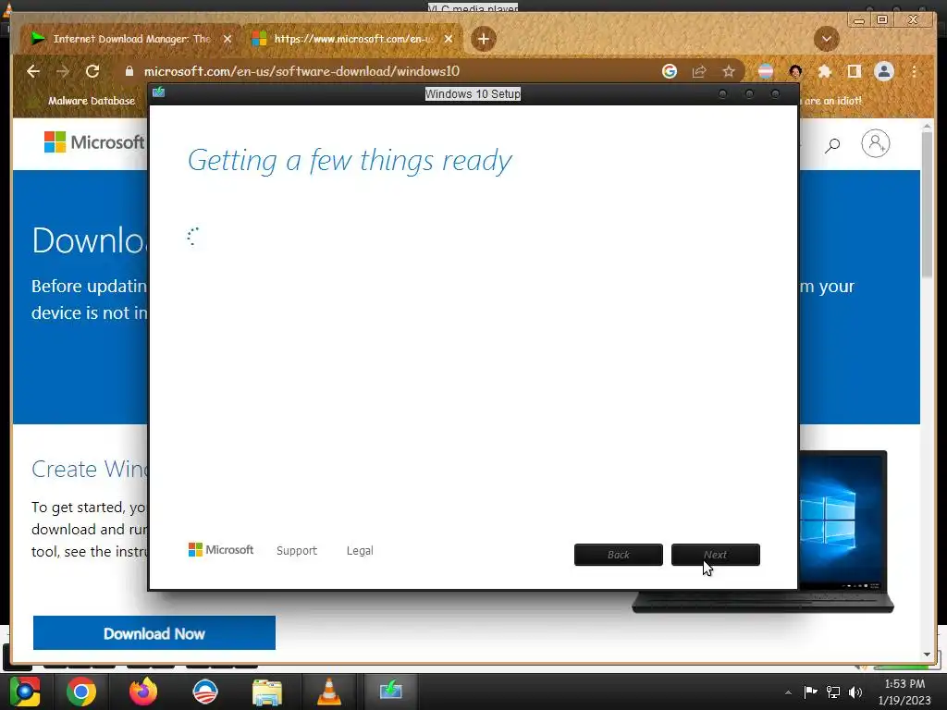Launch Chrome from the taskbar
The image size is (947, 710).
coord(81,692)
